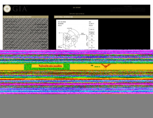153x118 pixels.
Task: Click the large GIA logo text
Action: 20,9
